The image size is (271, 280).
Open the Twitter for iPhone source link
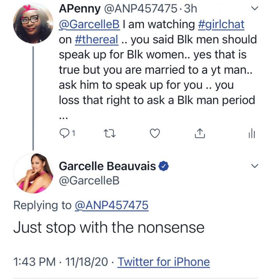pos(163,262)
